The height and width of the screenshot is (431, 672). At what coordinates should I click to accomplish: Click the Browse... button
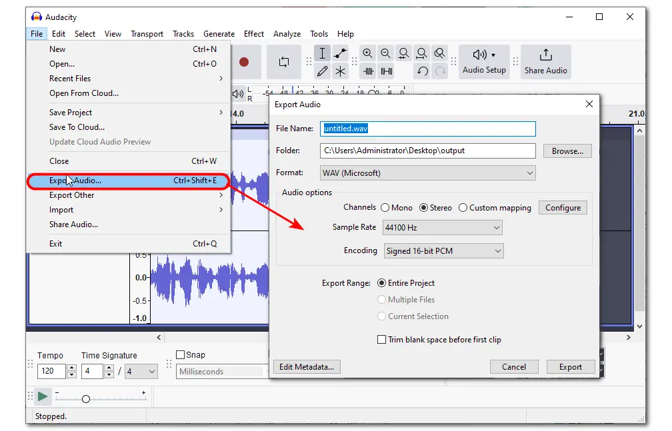coord(567,151)
